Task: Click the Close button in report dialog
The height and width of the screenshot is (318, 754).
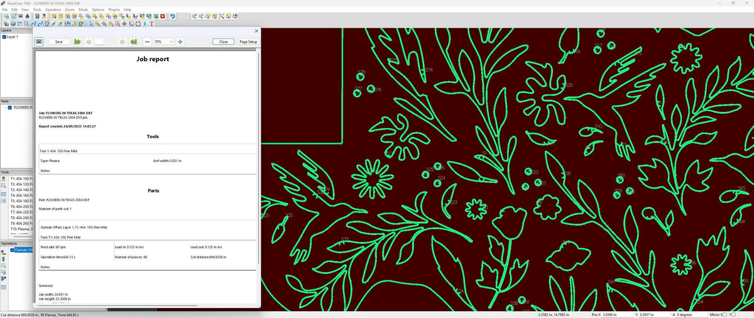Action: (223, 41)
